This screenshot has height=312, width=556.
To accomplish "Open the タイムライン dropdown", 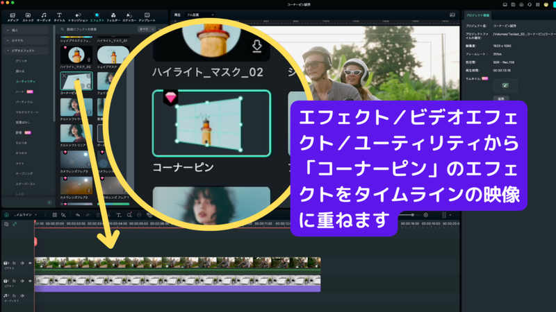I will [25, 215].
